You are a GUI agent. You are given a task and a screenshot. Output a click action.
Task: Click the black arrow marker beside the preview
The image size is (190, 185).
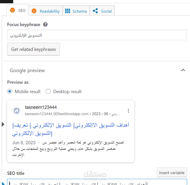3,124
